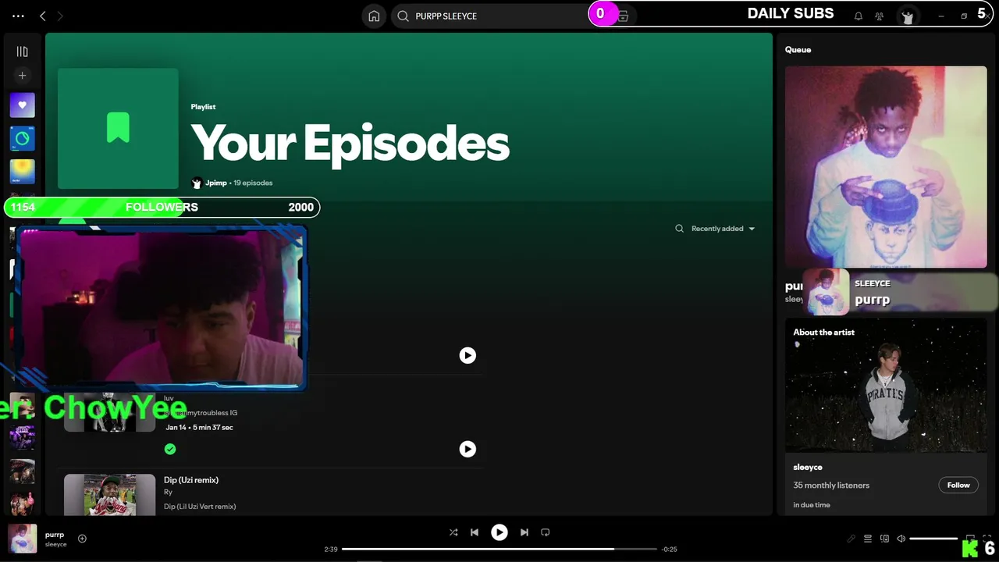This screenshot has width=999, height=562.
Task: Open the notifications bell
Action: coord(859,16)
